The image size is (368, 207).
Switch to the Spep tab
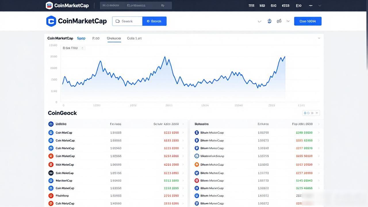point(81,38)
